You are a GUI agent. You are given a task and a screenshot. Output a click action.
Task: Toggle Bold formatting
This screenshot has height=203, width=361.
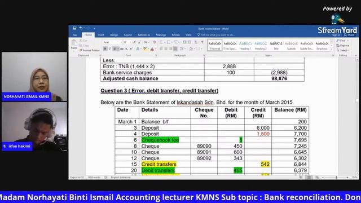pyautogui.click(x=105, y=49)
